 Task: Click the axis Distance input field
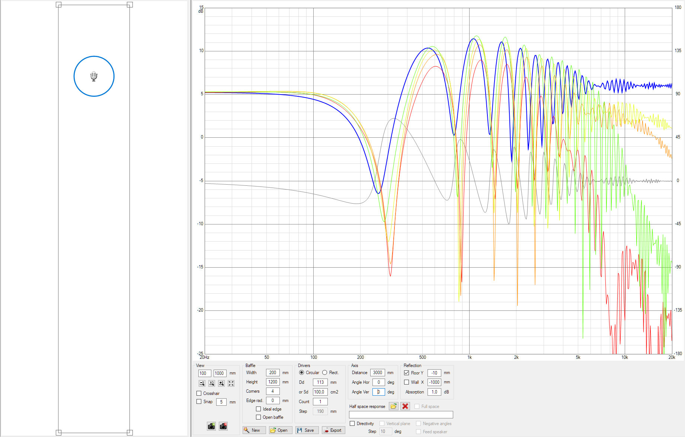pyautogui.click(x=377, y=373)
